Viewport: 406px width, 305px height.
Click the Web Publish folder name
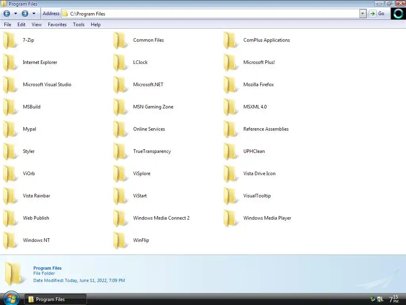coord(36,218)
